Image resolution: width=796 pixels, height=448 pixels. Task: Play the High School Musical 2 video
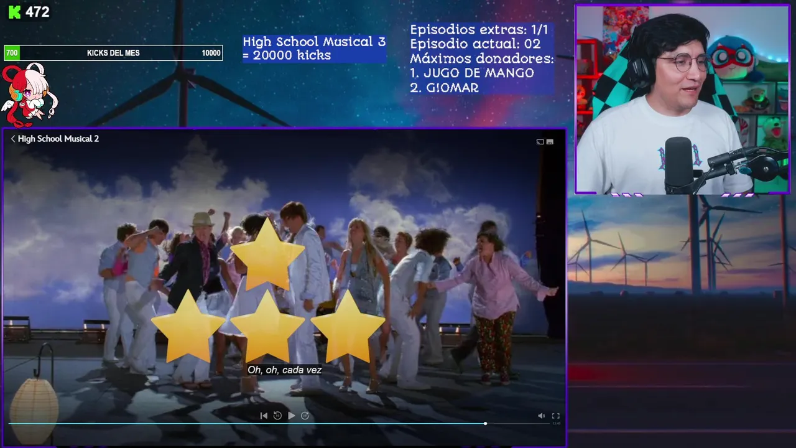pyautogui.click(x=291, y=416)
